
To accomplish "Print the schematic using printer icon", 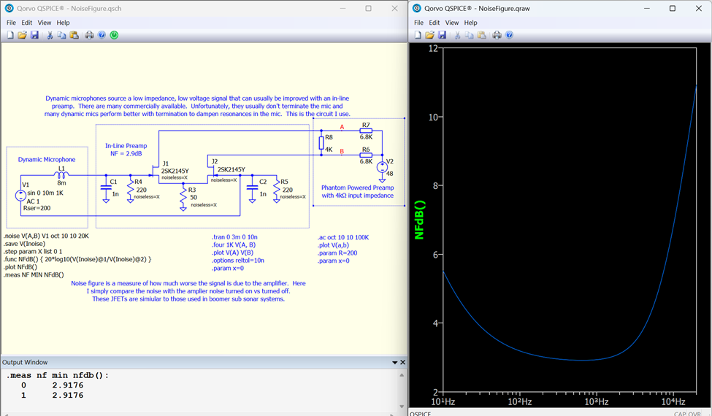I will pos(89,35).
